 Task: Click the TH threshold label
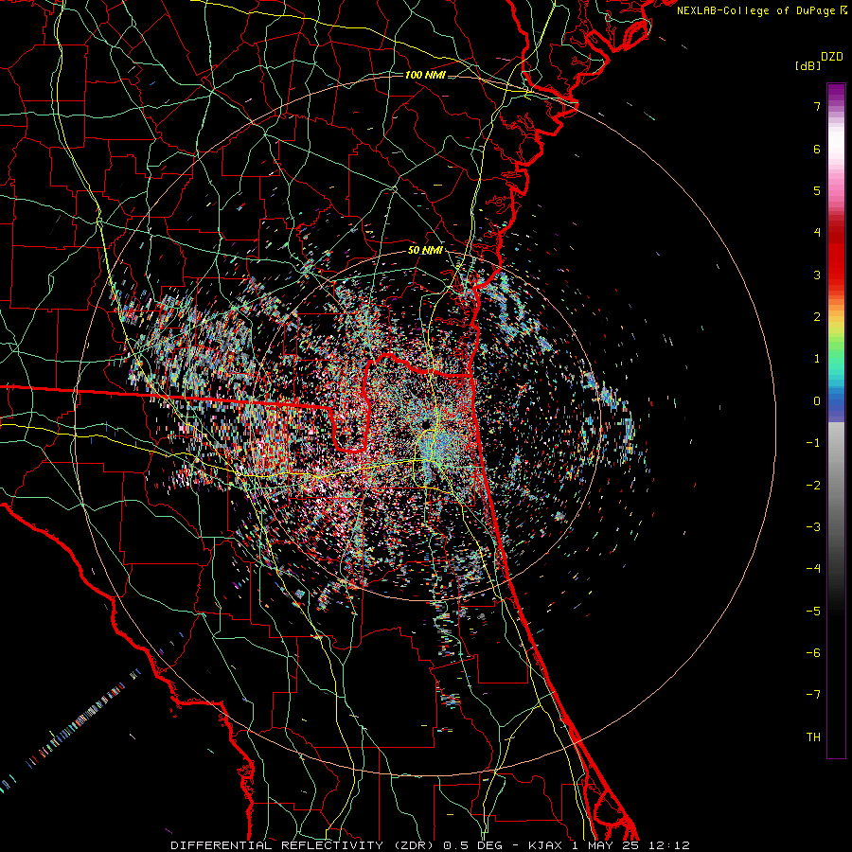(x=813, y=737)
